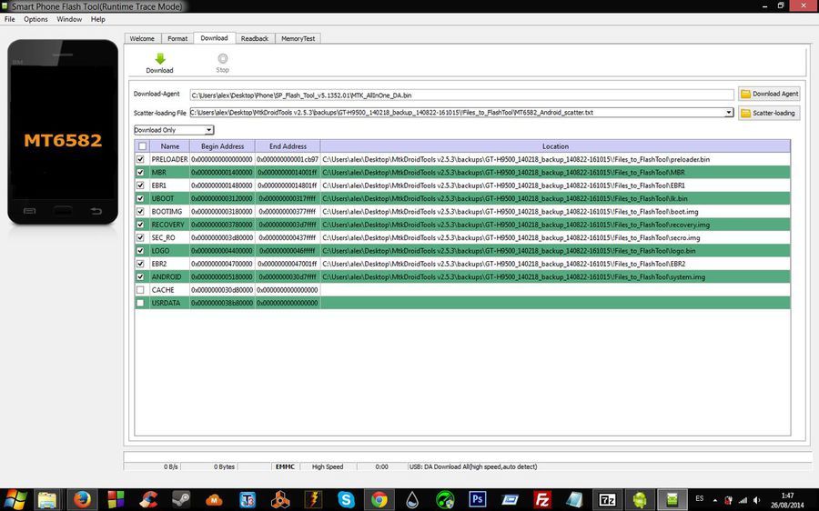The height and width of the screenshot is (511, 819).
Task: Click the boot.img location cell
Action: [555, 211]
